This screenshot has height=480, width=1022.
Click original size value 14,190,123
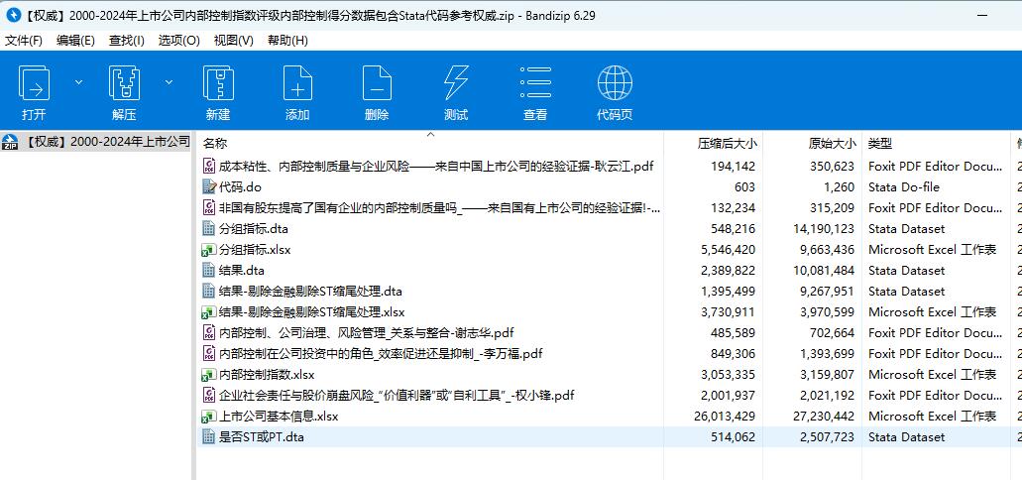click(x=824, y=229)
